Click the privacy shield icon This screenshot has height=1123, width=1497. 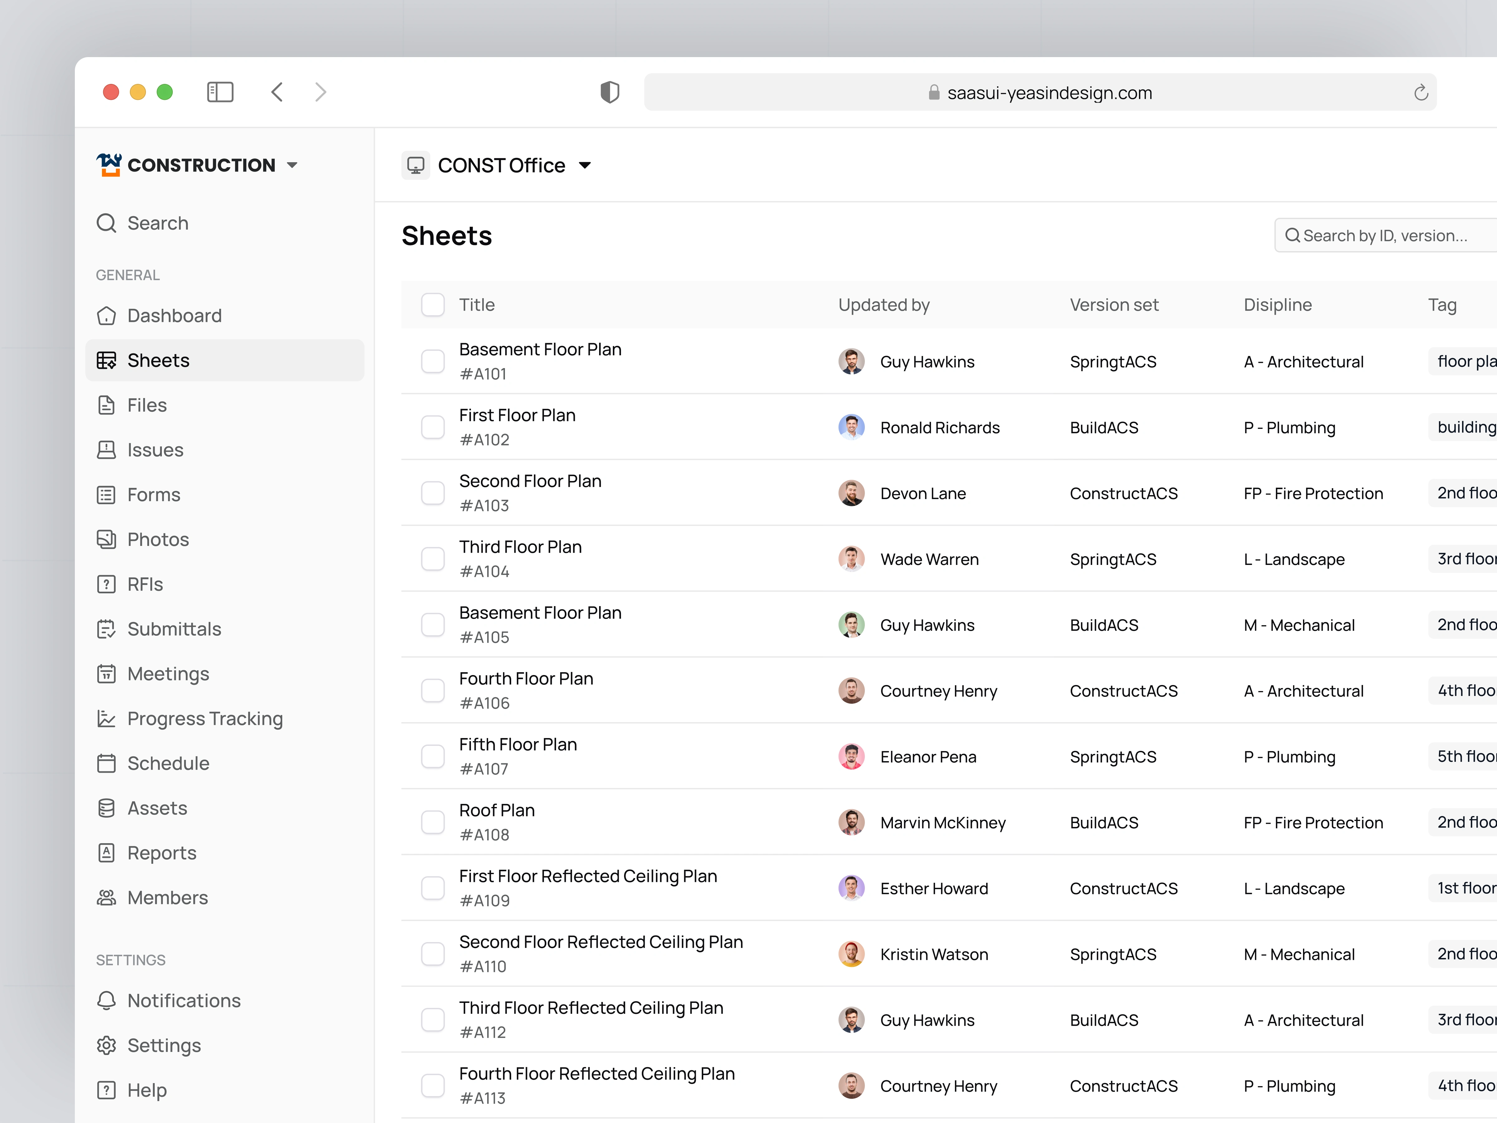[610, 92]
